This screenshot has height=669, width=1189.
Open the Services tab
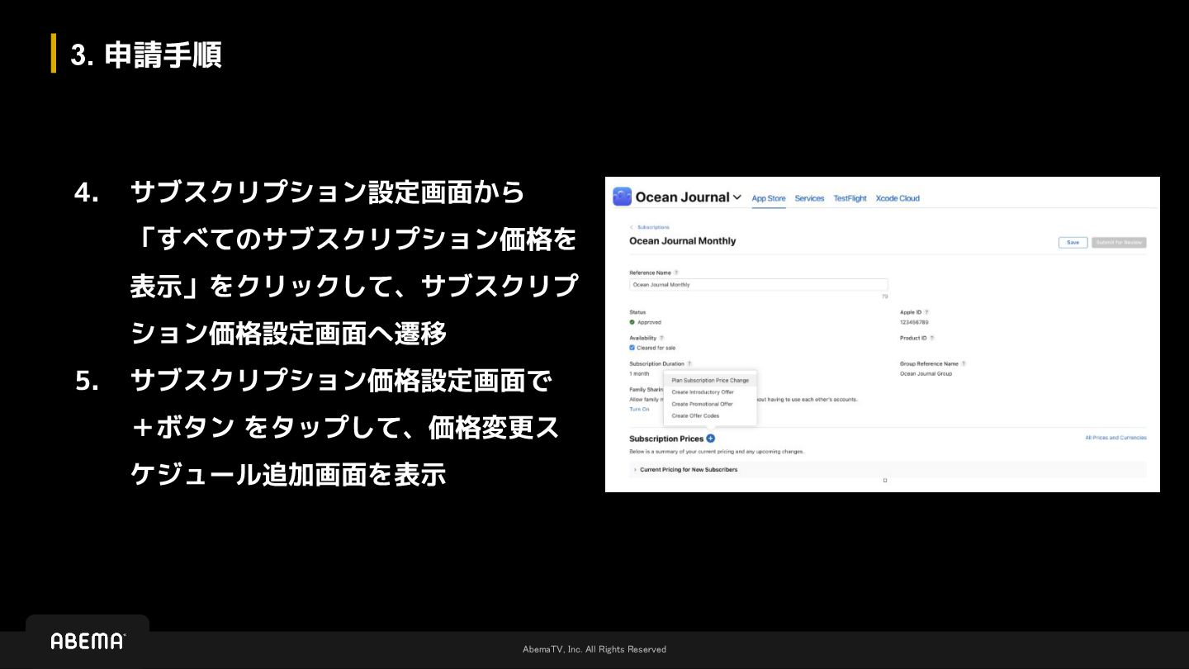[809, 198]
